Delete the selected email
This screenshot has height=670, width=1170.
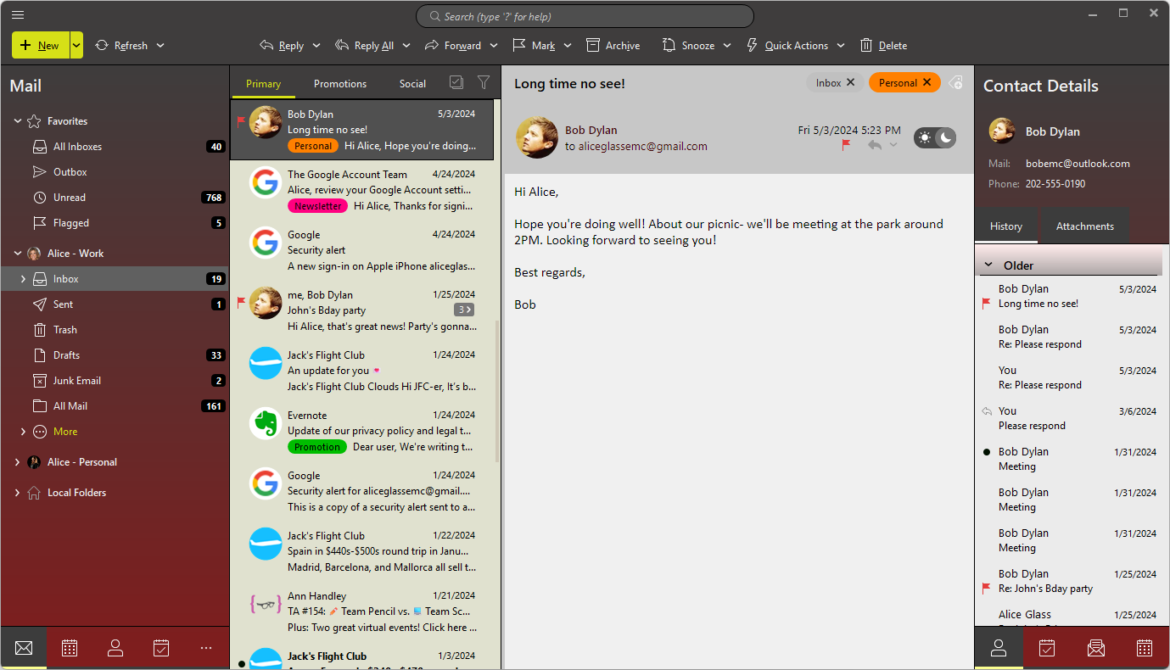[883, 46]
